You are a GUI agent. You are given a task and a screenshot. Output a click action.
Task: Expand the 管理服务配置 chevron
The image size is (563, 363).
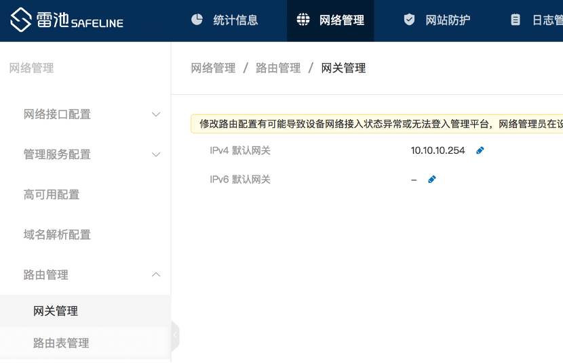[x=156, y=154]
